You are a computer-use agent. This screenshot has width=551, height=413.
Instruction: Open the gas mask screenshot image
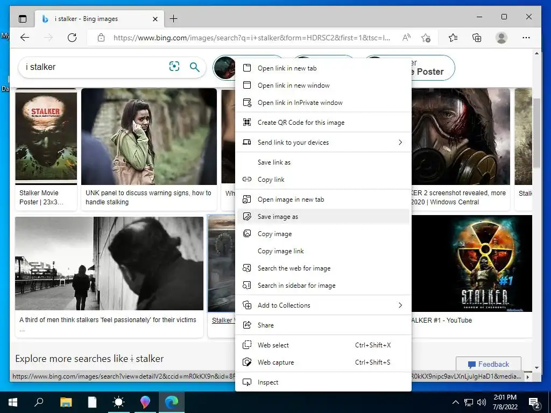coord(461,137)
